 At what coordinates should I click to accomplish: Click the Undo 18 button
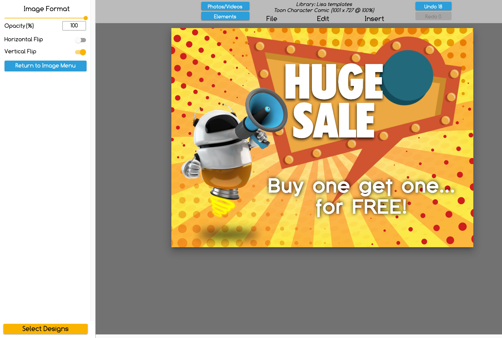[x=433, y=6]
